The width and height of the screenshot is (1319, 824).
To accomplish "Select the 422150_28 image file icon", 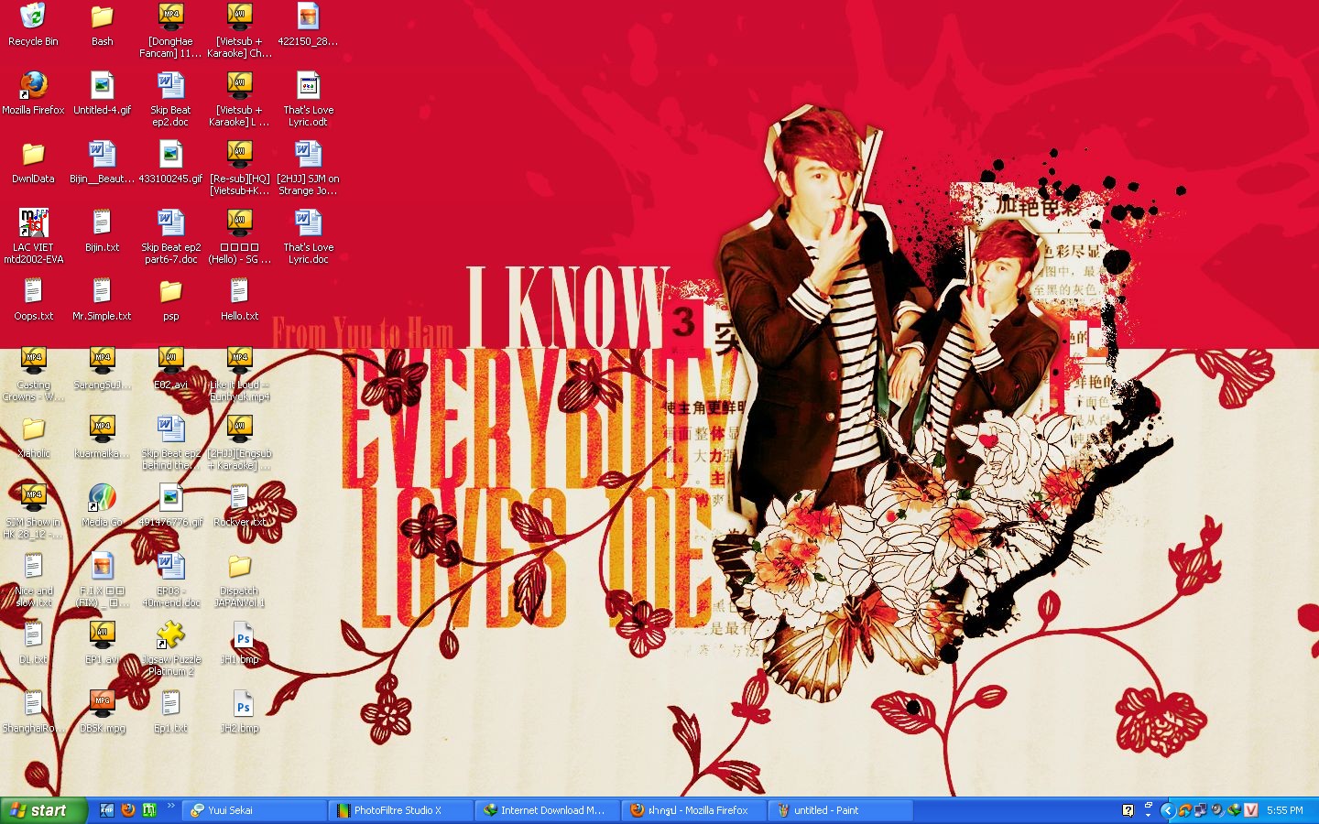I will (x=308, y=24).
